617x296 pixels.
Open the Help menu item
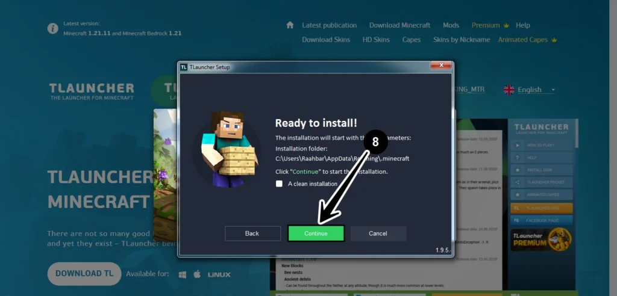point(523,25)
